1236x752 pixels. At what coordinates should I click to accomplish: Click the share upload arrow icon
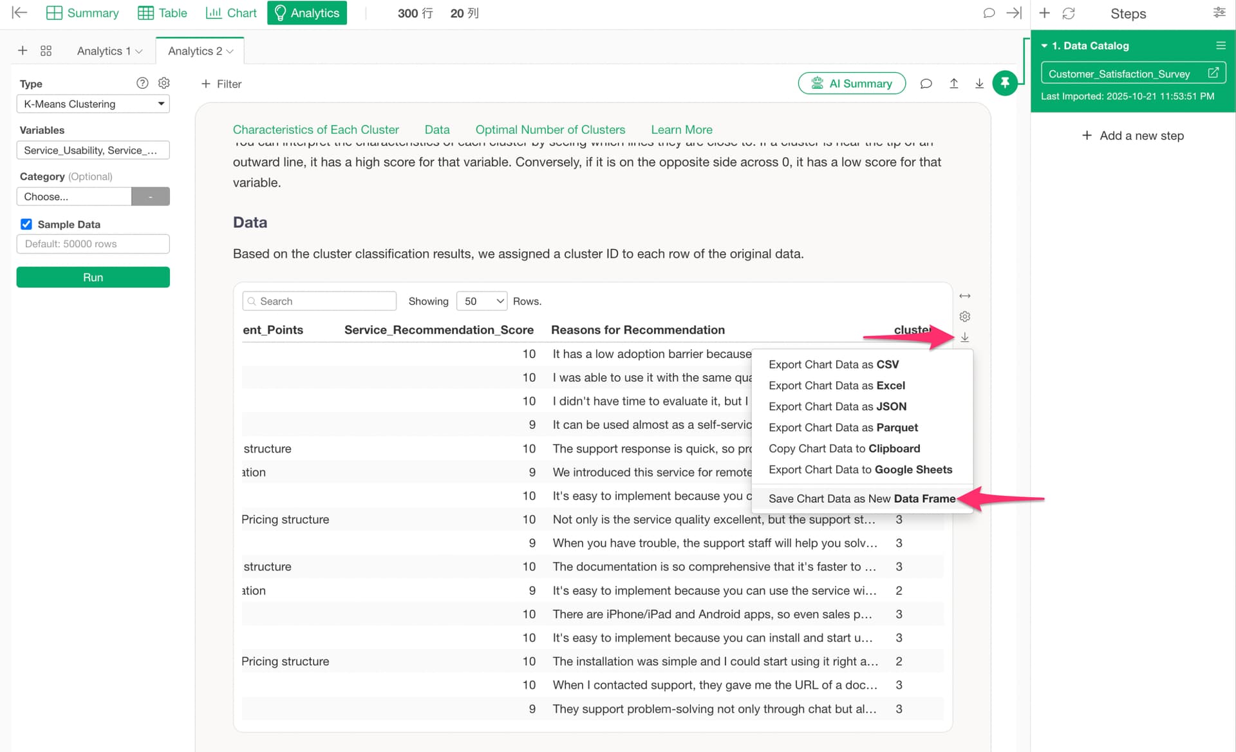click(954, 84)
